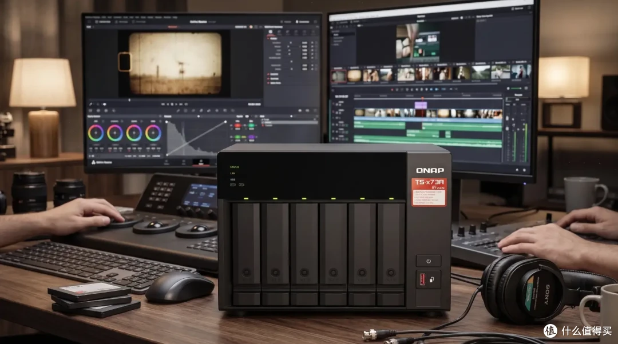Adjust the fourth color wheel on left monitor
The image size is (618, 344).
pos(153,133)
